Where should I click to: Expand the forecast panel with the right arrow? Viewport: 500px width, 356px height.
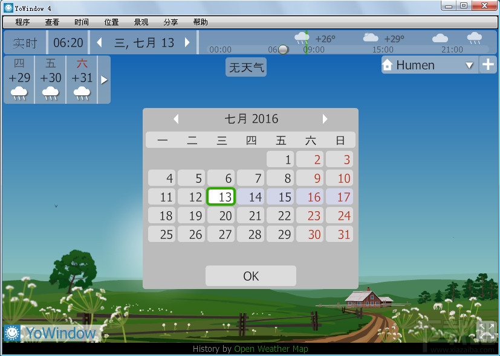(x=105, y=79)
